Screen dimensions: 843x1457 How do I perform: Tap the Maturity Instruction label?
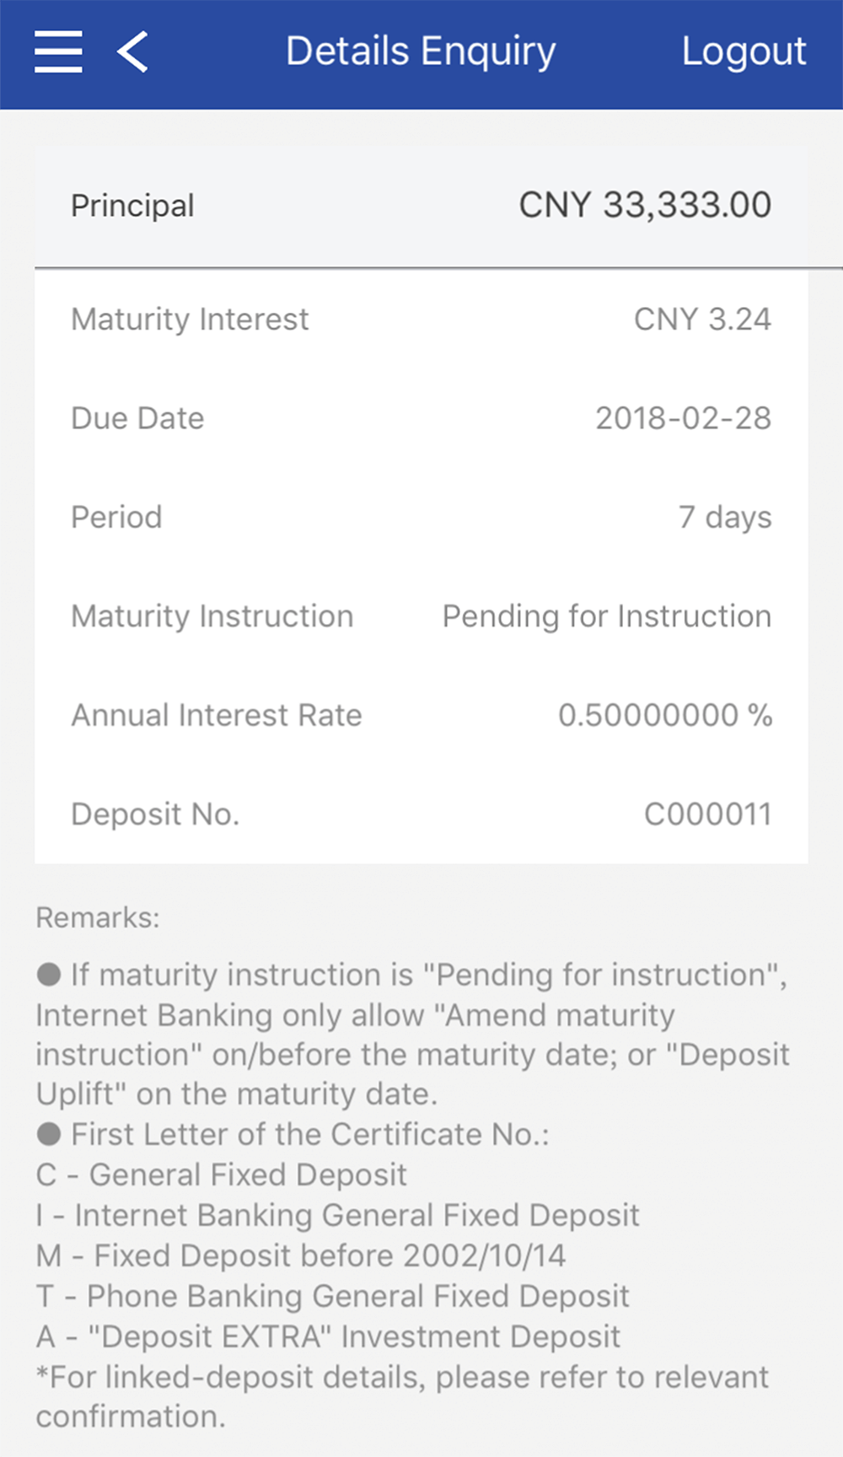pyautogui.click(x=212, y=616)
